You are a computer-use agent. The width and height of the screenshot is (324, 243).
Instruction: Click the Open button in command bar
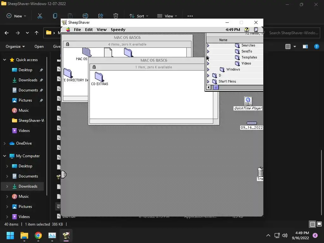39,47
